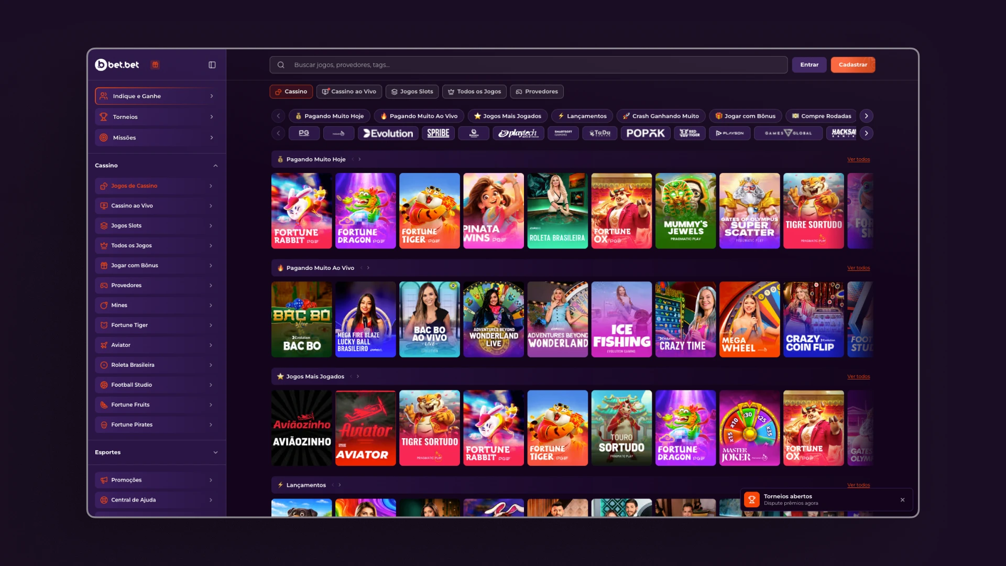Click Fortune Fruits sidebar icon
The image size is (1006, 566).
[x=104, y=405]
